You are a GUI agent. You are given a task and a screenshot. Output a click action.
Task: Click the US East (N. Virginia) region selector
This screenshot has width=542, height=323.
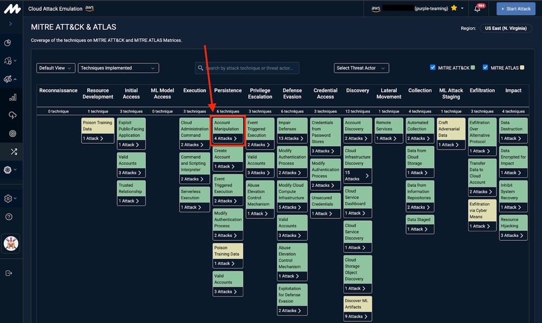505,28
